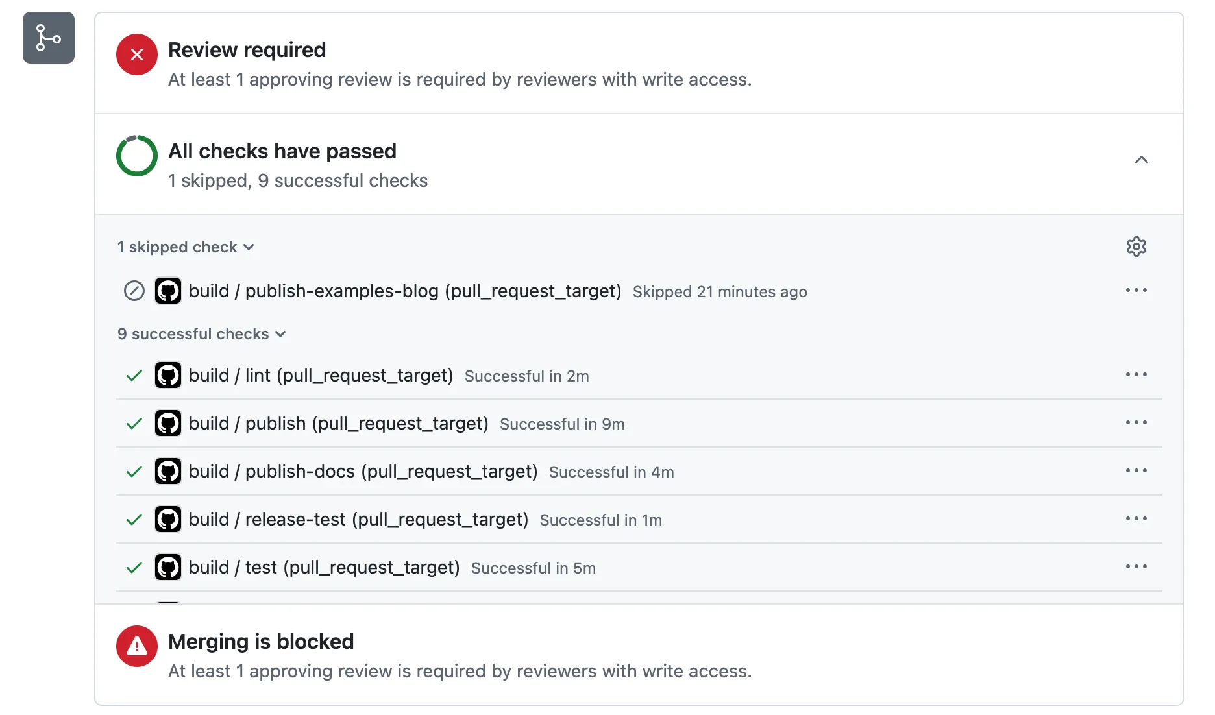This screenshot has width=1215, height=715.
Task: Click the green checks progress circle icon
Action: point(137,156)
